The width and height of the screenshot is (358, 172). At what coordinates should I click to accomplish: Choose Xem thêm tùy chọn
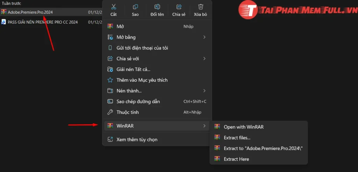(157, 139)
